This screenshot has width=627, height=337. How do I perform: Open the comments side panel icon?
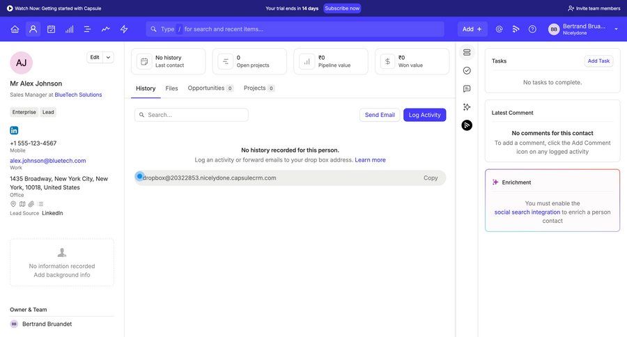(x=467, y=88)
